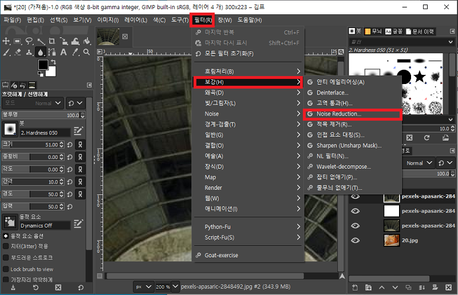Viewport: 458px width, 295px height.
Task: Select the star brush thumbnail
Action: [420, 77]
